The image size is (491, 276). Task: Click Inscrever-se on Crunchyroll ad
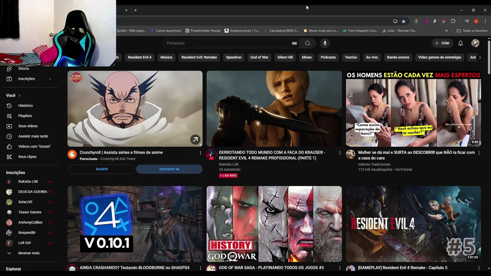(169, 169)
